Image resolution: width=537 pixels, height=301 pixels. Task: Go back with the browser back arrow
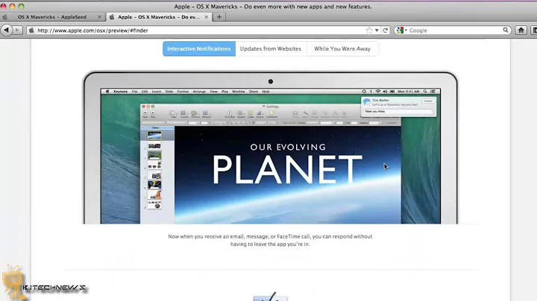(x=6, y=30)
